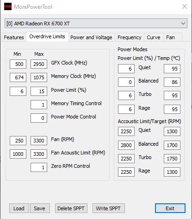
Task: Edit Balanced acoustic target field showing 1700
Action: pos(172,145)
